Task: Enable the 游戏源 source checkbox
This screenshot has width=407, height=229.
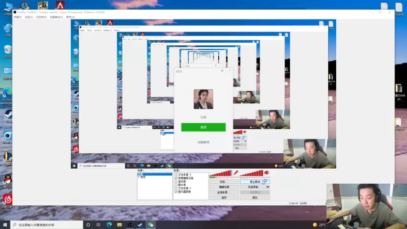Action: pyautogui.click(x=176, y=182)
